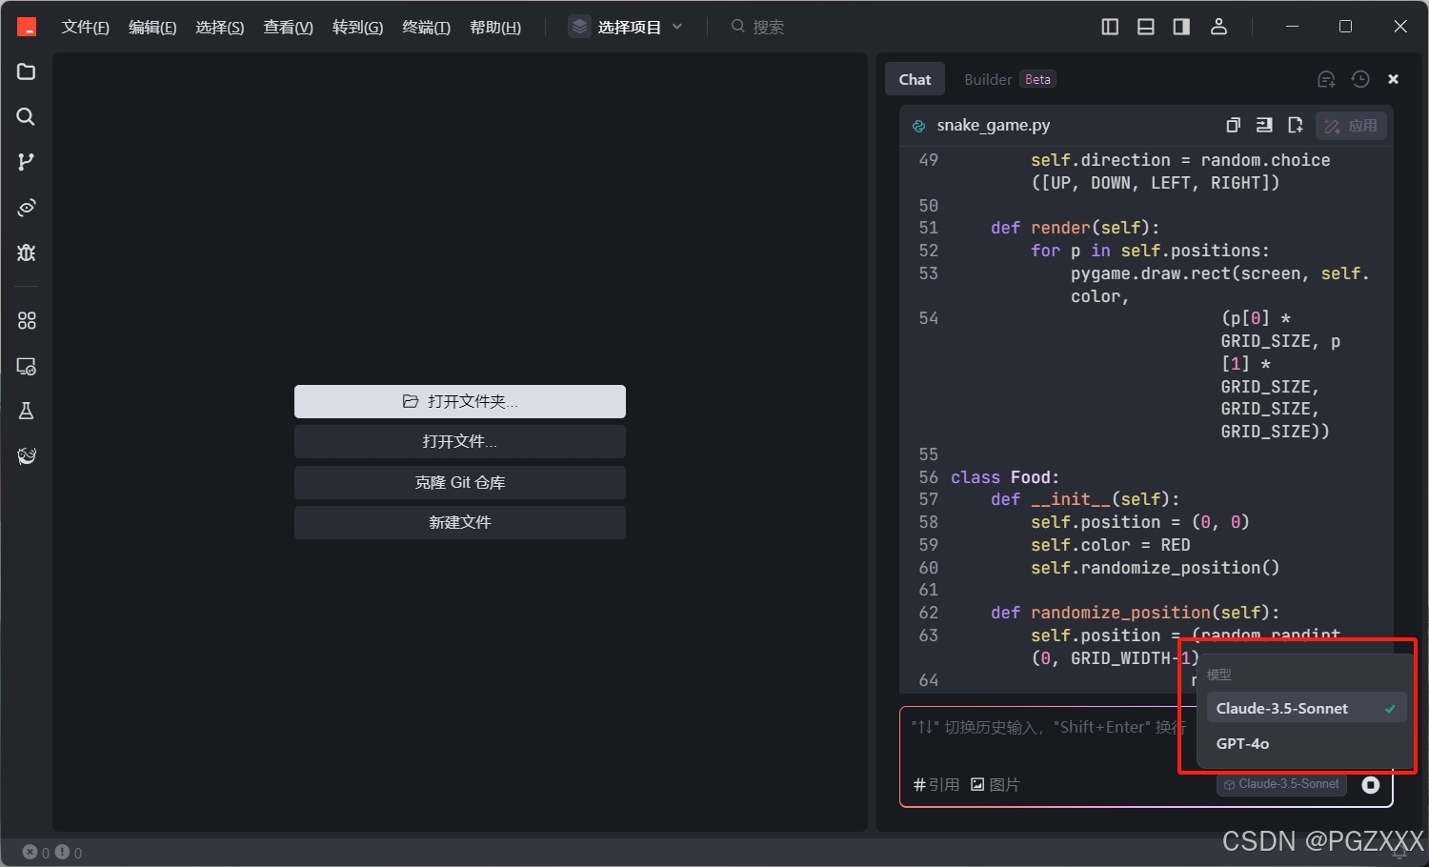Open the Search icon in activity bar
Image resolution: width=1429 pixels, height=867 pixels.
(26, 116)
